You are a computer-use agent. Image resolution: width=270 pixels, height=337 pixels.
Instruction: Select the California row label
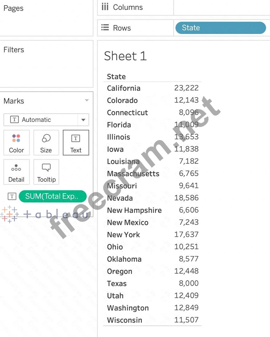(124, 88)
